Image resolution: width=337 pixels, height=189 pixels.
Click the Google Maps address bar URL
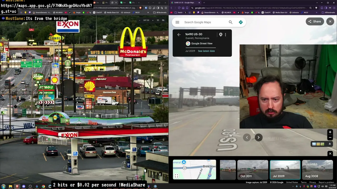coord(250,8)
